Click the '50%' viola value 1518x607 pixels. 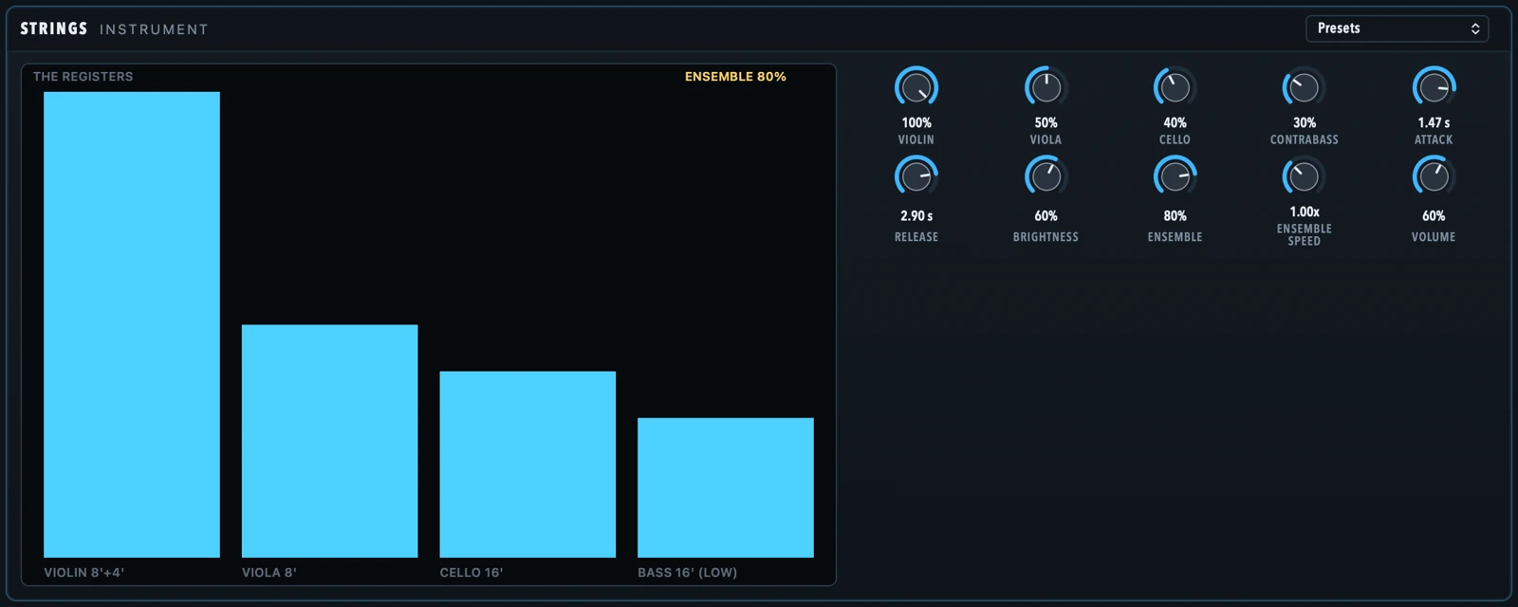1046,123
